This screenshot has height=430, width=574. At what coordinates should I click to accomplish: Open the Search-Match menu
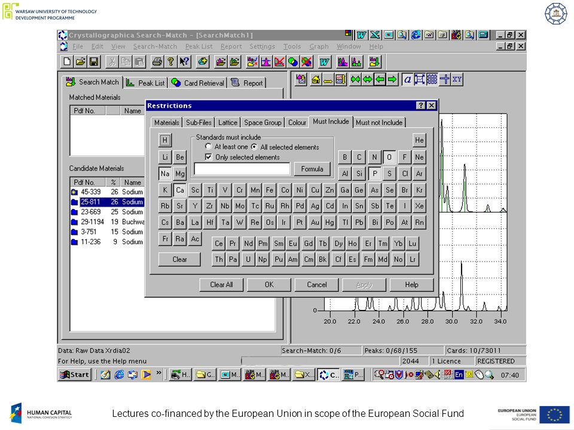coord(155,47)
